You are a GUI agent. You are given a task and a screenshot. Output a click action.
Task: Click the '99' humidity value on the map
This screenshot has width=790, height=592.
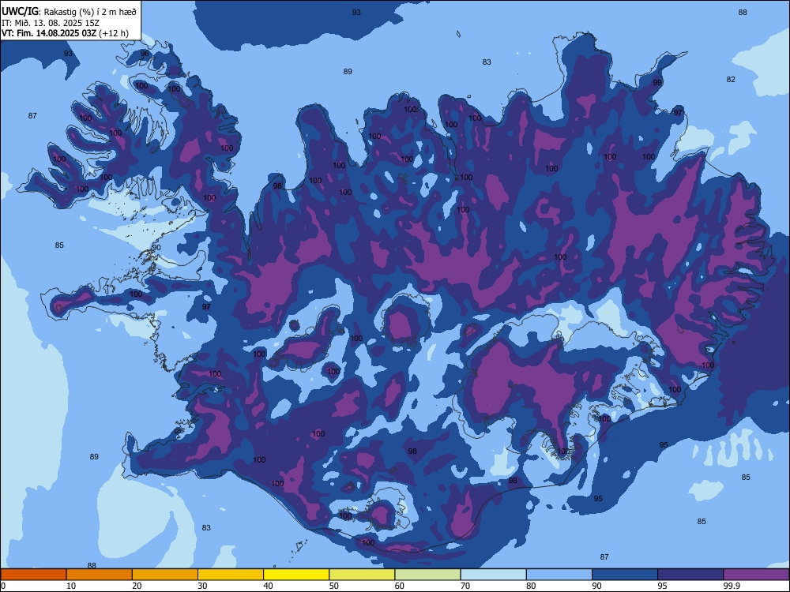[657, 83]
